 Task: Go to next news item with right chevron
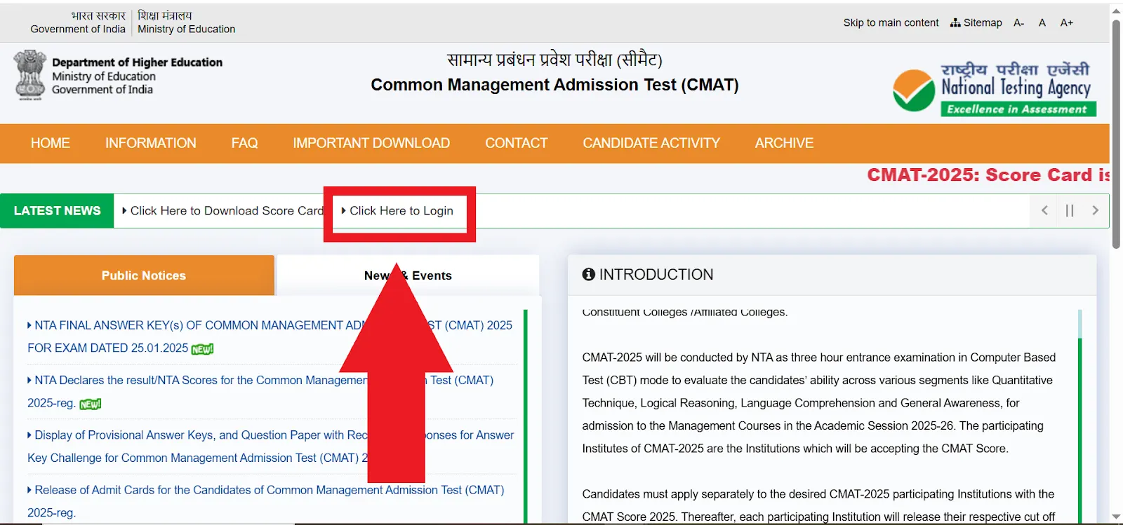(x=1095, y=210)
